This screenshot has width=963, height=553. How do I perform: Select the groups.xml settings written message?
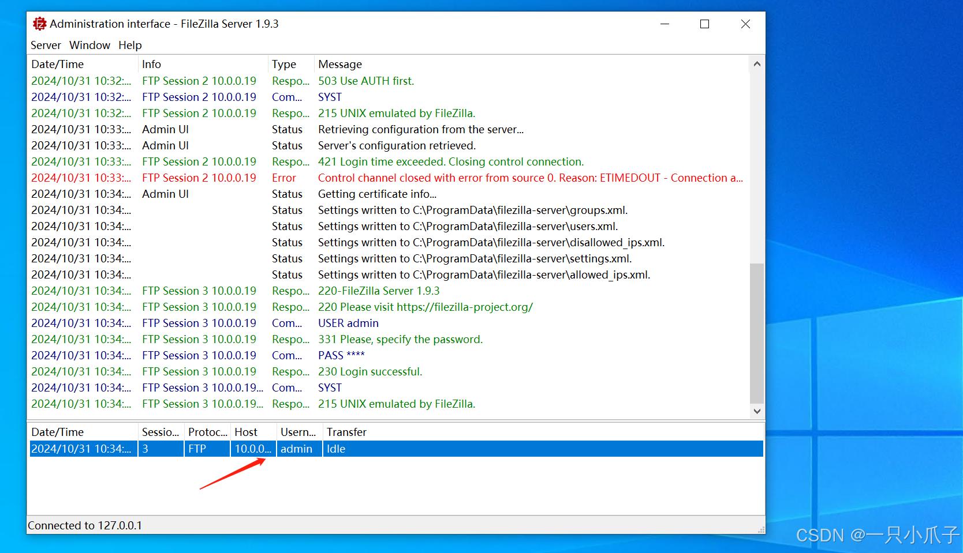(473, 210)
